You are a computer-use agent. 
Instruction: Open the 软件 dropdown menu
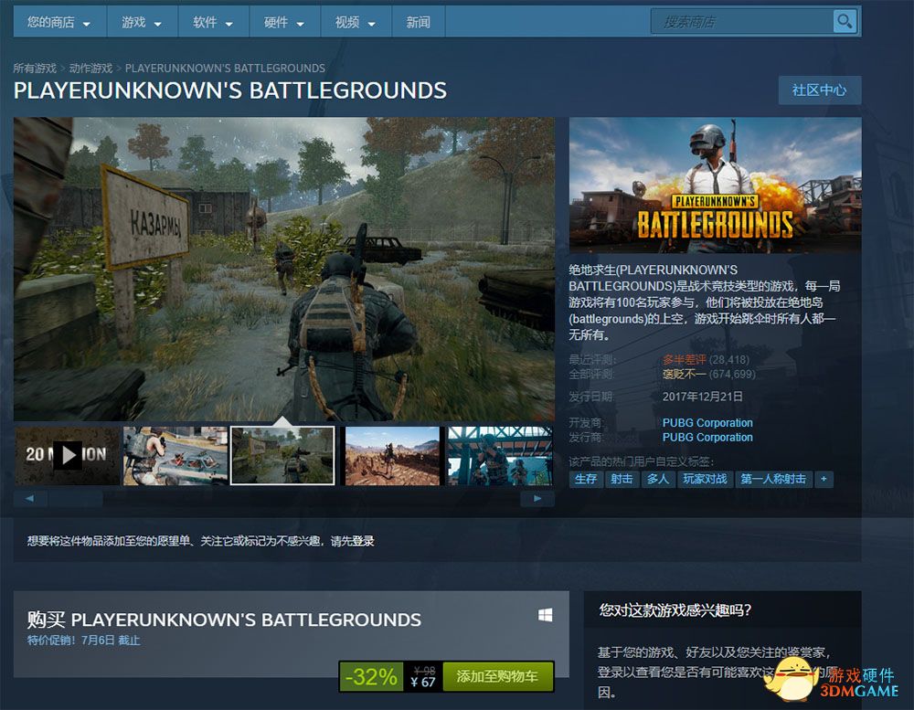(213, 22)
